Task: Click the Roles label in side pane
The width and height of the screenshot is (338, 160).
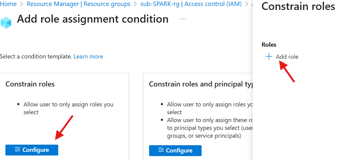Action: click(269, 45)
